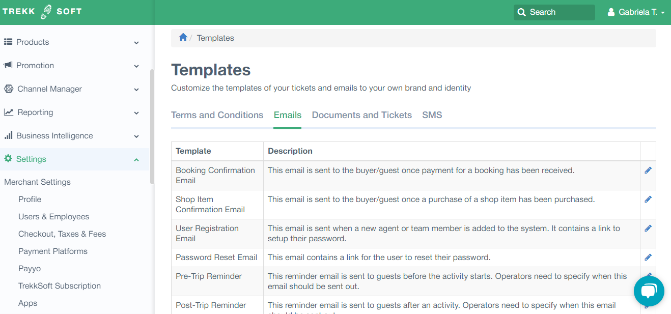Click pencil icon for Password Reset Email
The image size is (671, 314).
(x=648, y=258)
